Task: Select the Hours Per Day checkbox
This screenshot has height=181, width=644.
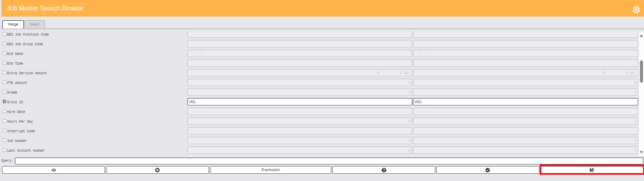Action: pos(4,121)
